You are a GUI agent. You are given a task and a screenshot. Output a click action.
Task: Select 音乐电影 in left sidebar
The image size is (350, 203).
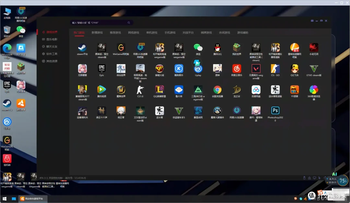tap(50, 39)
